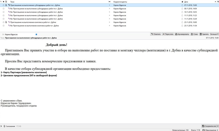This screenshot has height=131, width=219.
Task: Click '3 вложения' attachments label
Action: tap(10, 126)
